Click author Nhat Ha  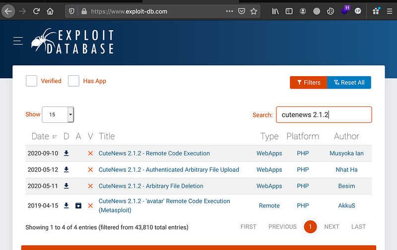pos(346,170)
